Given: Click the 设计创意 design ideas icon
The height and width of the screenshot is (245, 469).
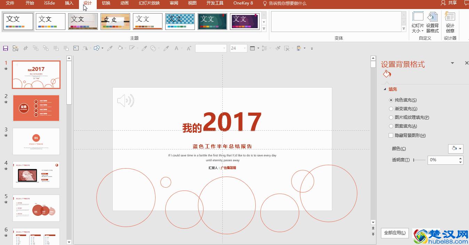Looking at the screenshot, I should (450, 22).
